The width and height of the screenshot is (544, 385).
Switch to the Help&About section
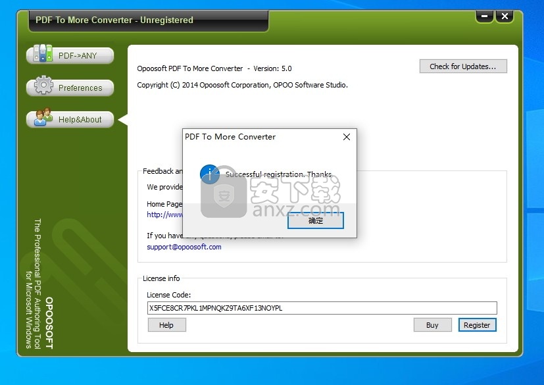[x=70, y=119]
